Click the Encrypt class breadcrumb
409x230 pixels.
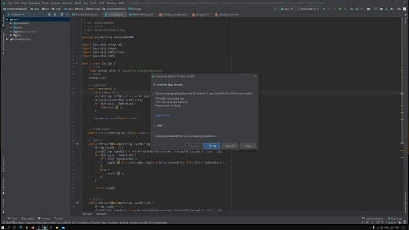coord(135,9)
